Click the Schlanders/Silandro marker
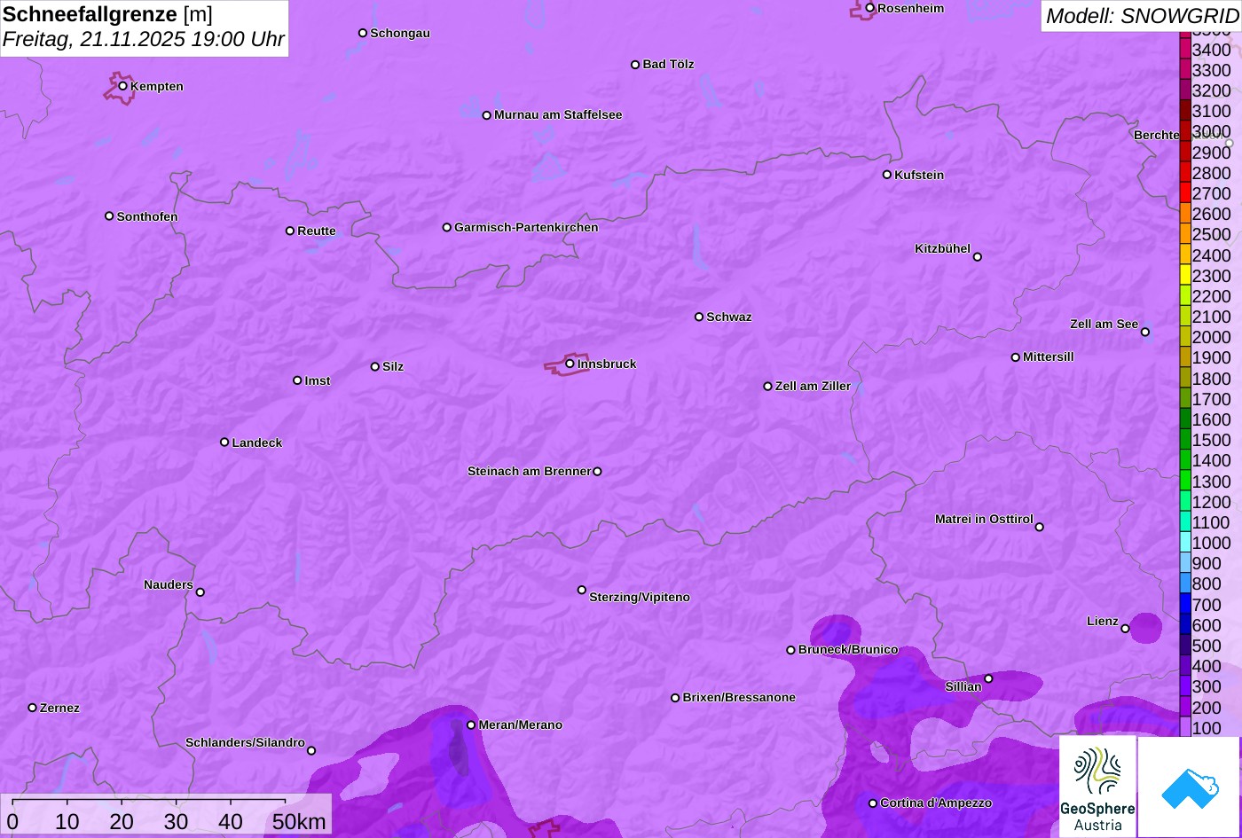The height and width of the screenshot is (838, 1242). click(x=311, y=751)
